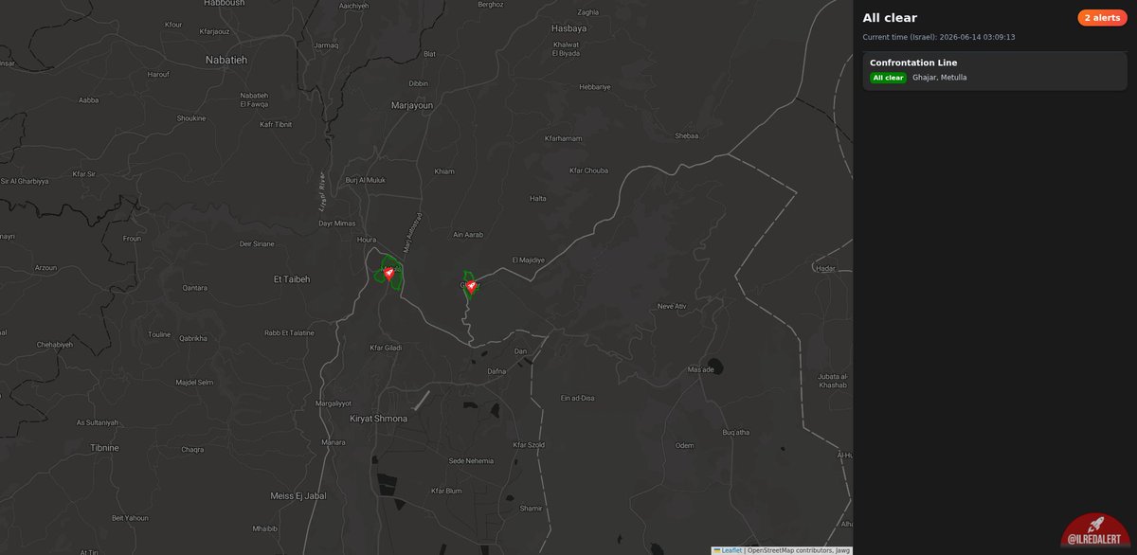Click the Shoukine map label
Viewport: 1137px width, 555px height.
pos(191,118)
